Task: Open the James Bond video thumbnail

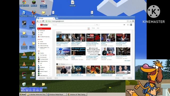Action: (x=123, y=70)
